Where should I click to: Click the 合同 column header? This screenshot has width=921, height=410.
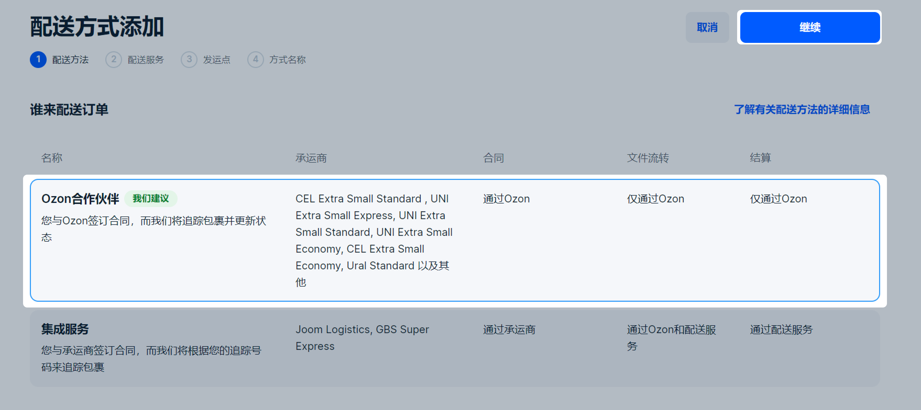494,158
